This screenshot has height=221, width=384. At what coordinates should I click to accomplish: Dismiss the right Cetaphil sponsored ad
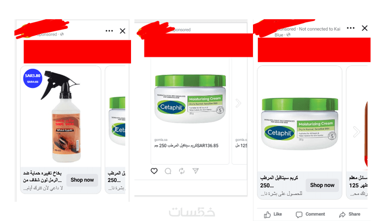click(x=365, y=28)
